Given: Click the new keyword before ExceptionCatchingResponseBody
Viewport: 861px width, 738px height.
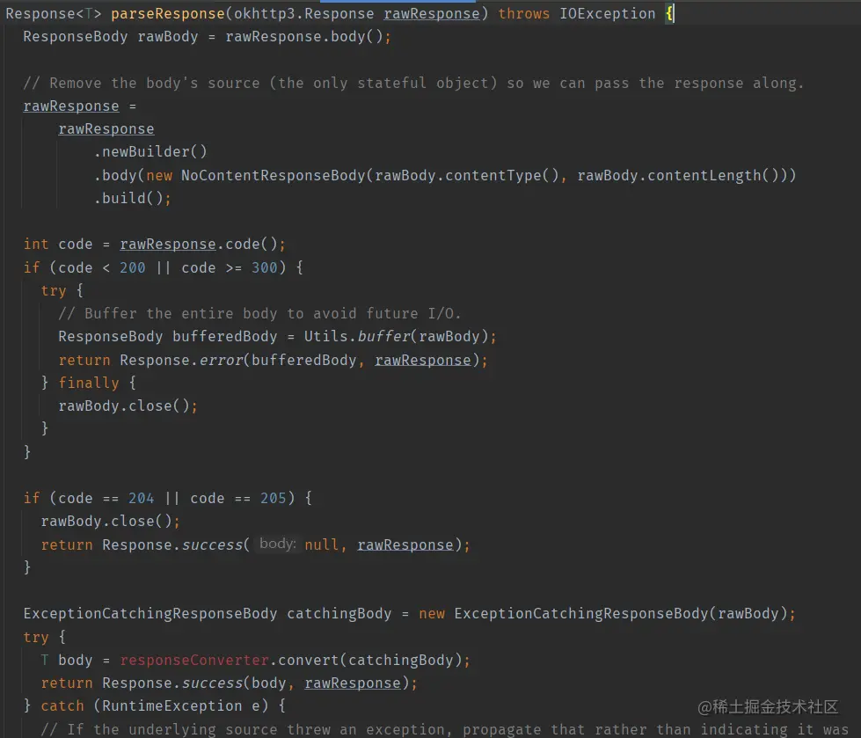Looking at the screenshot, I should click(x=432, y=613).
